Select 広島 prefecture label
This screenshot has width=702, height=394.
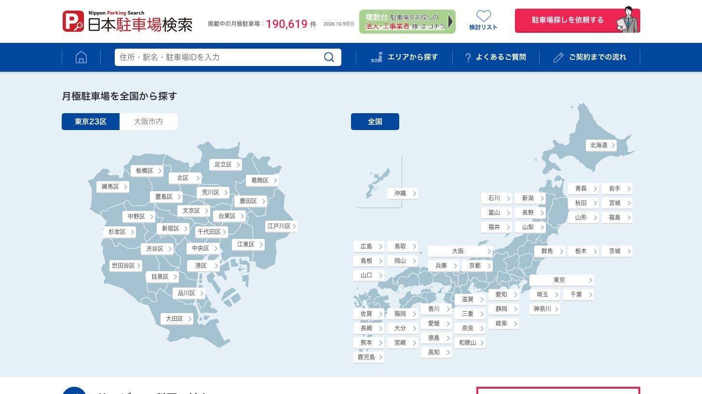coord(368,246)
